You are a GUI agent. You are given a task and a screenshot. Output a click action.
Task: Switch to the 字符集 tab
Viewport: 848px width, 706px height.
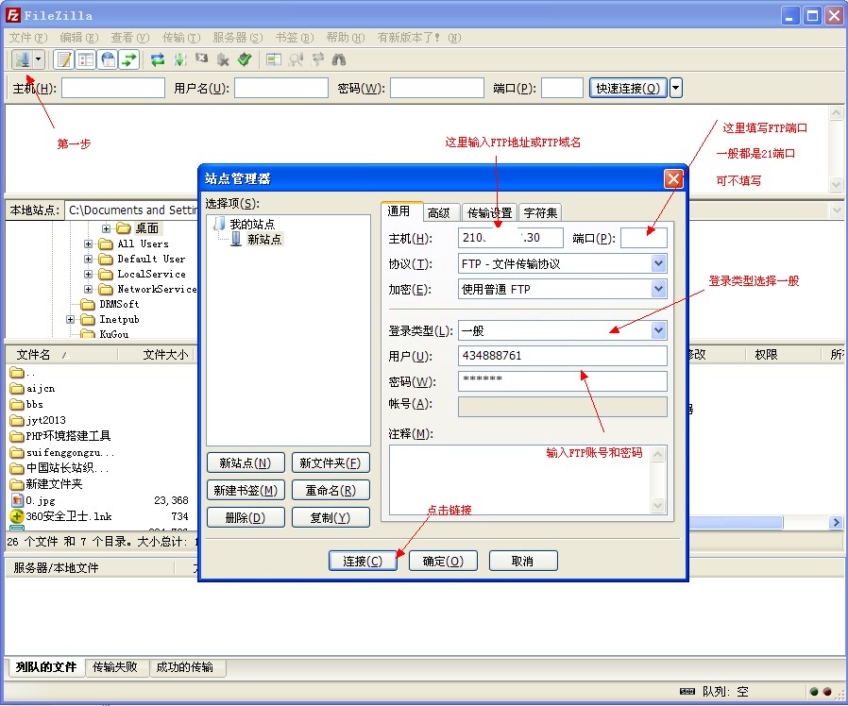pyautogui.click(x=540, y=213)
